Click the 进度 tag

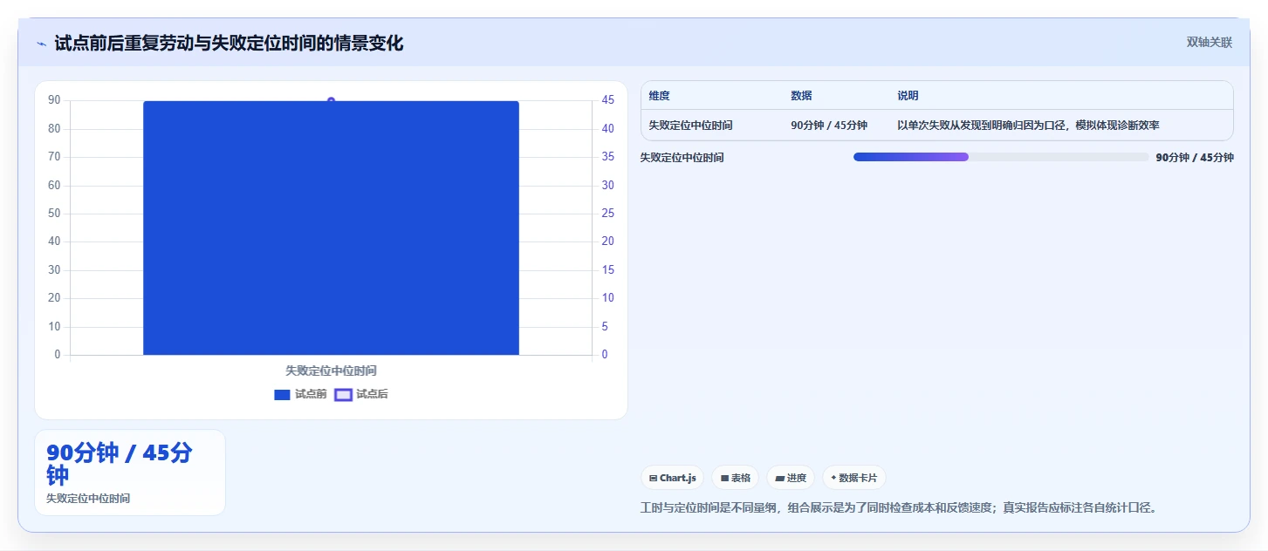click(x=791, y=478)
